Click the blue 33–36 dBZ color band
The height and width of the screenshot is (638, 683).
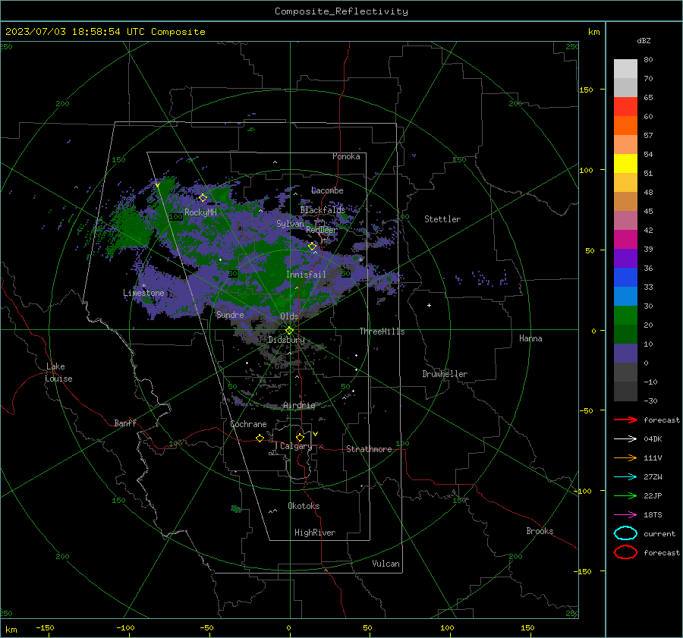click(625, 277)
